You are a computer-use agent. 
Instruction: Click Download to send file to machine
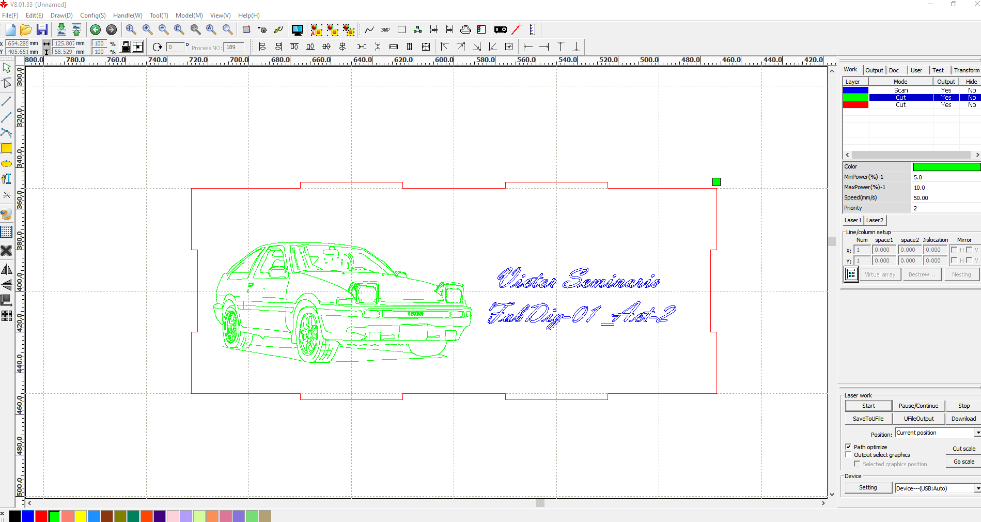963,418
